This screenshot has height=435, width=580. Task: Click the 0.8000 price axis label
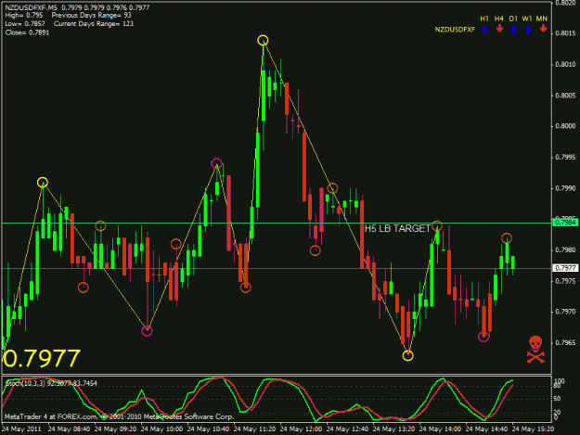point(565,126)
